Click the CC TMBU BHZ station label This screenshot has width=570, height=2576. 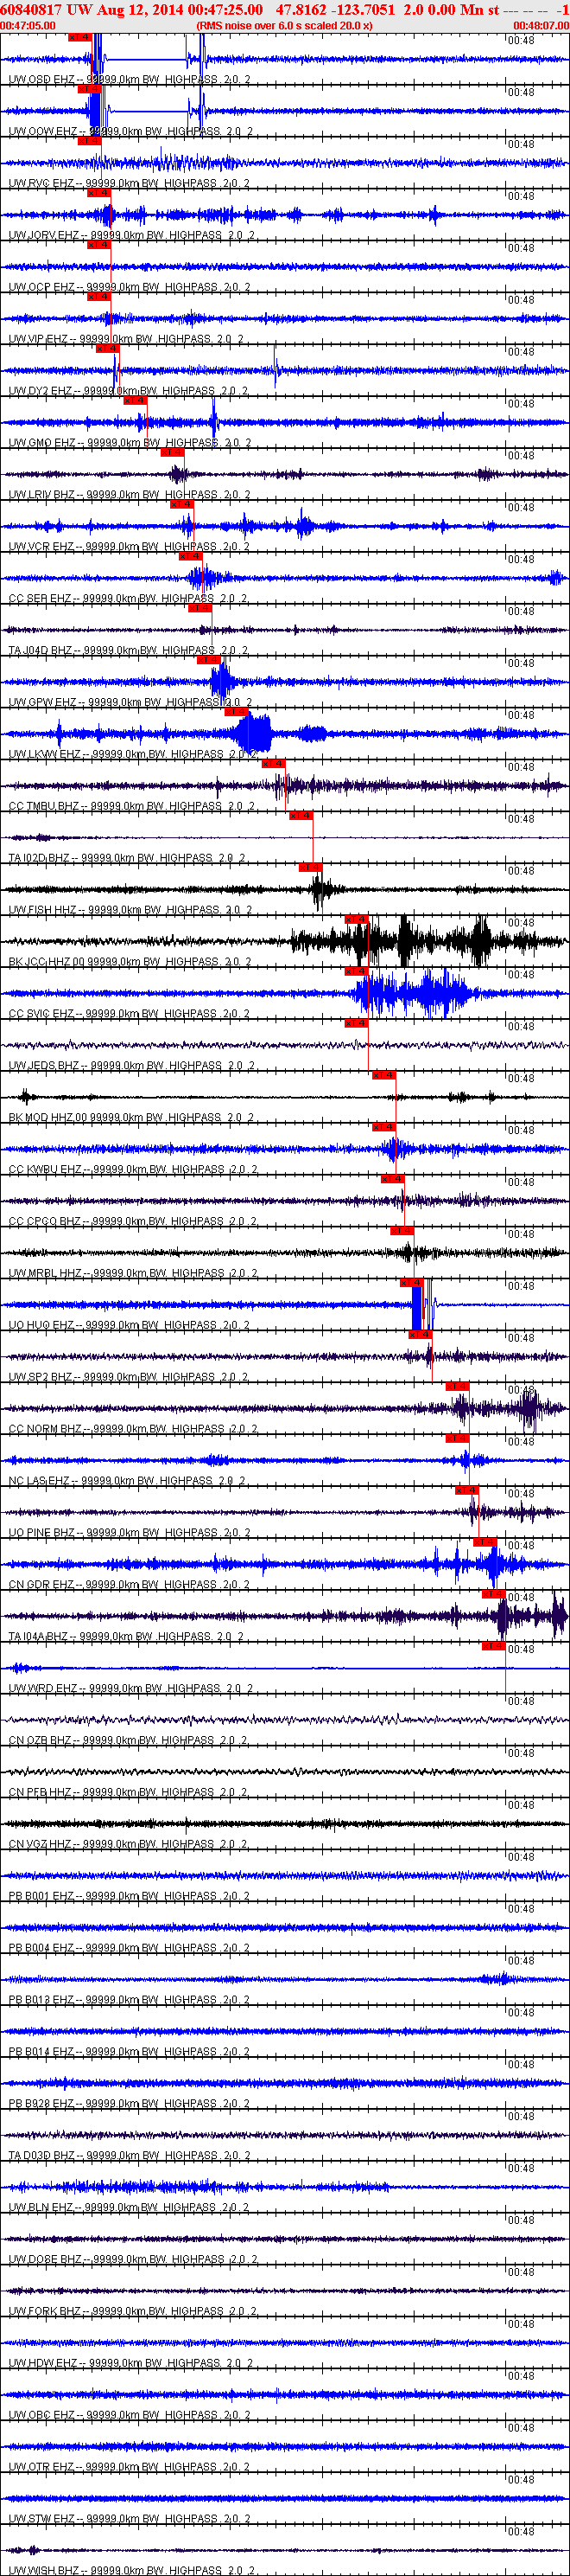tap(132, 806)
